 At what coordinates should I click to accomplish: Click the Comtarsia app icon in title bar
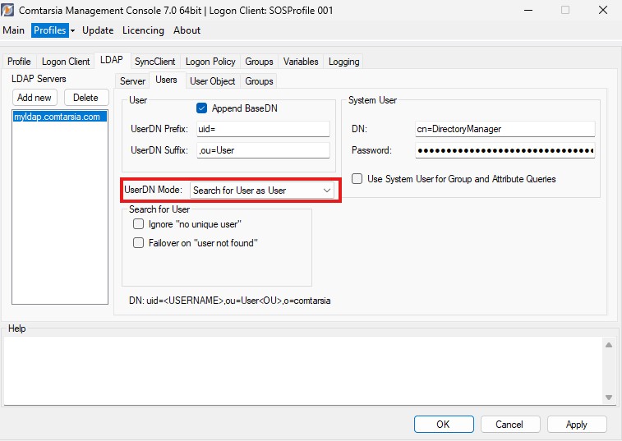9,10
